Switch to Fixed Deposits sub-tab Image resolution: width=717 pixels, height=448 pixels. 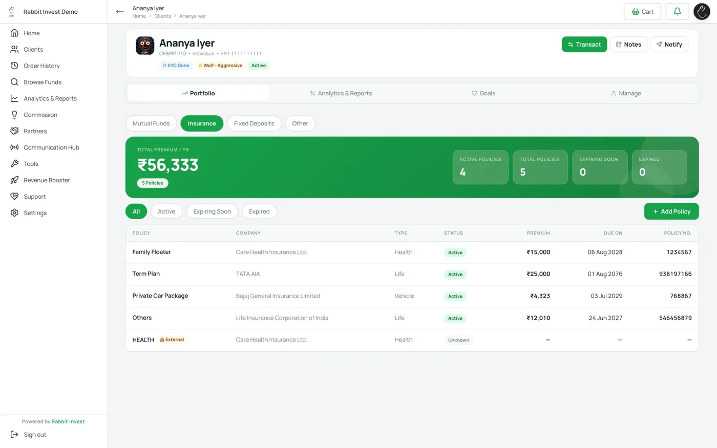coord(254,123)
